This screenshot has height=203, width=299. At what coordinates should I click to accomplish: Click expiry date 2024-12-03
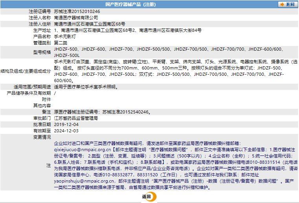click(66, 131)
